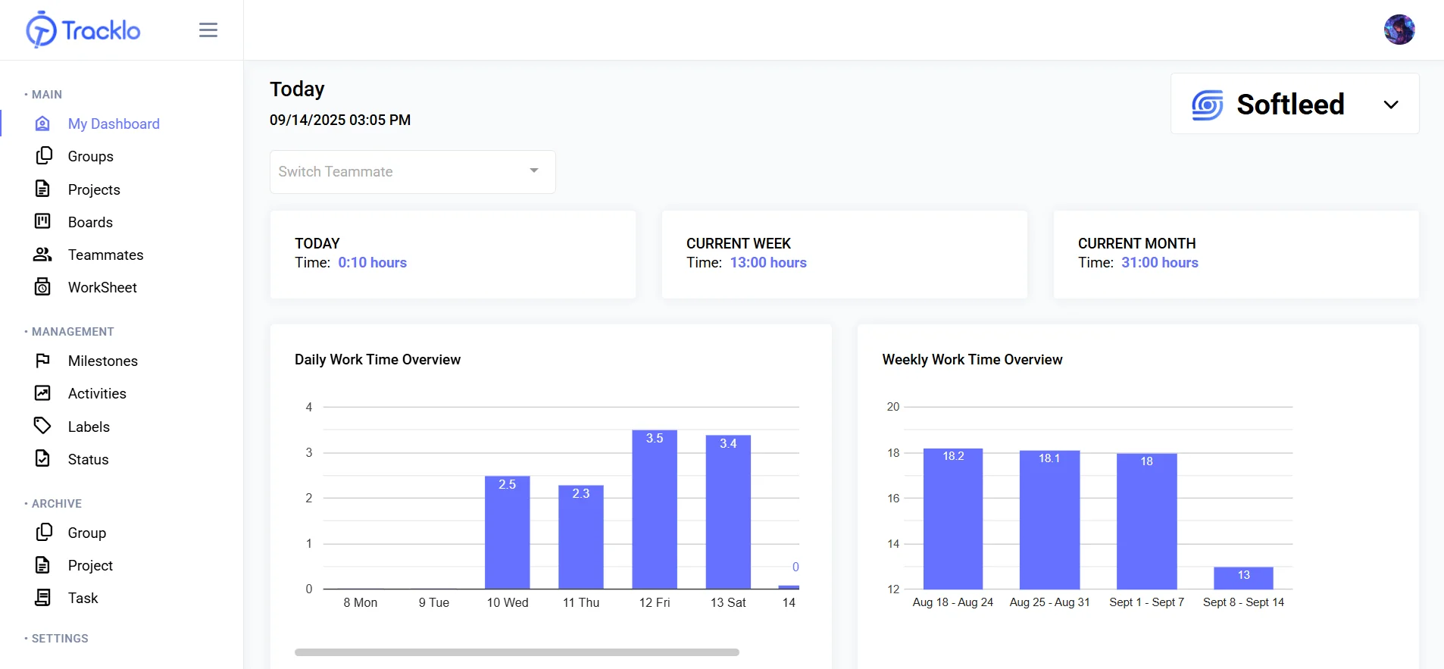Open the Projects menu item
The width and height of the screenshot is (1444, 669).
tap(94, 189)
